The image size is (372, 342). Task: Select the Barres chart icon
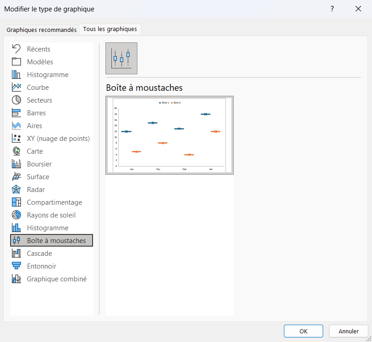coord(16,113)
